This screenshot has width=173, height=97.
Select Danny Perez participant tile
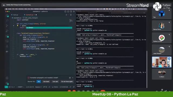pos(162,26)
